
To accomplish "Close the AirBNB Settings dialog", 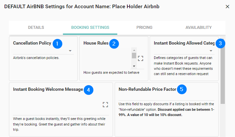I will (228, 7).
